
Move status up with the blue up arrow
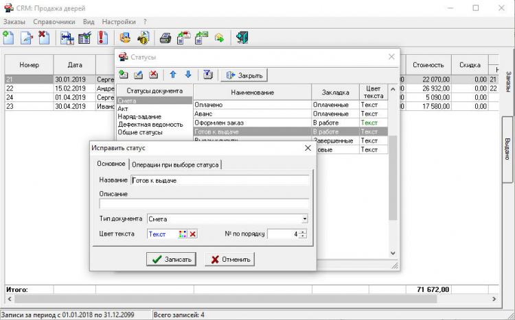point(174,75)
